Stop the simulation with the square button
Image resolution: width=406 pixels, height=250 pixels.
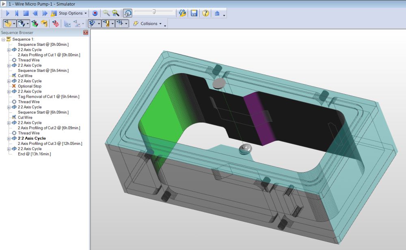pyautogui.click(x=26, y=13)
